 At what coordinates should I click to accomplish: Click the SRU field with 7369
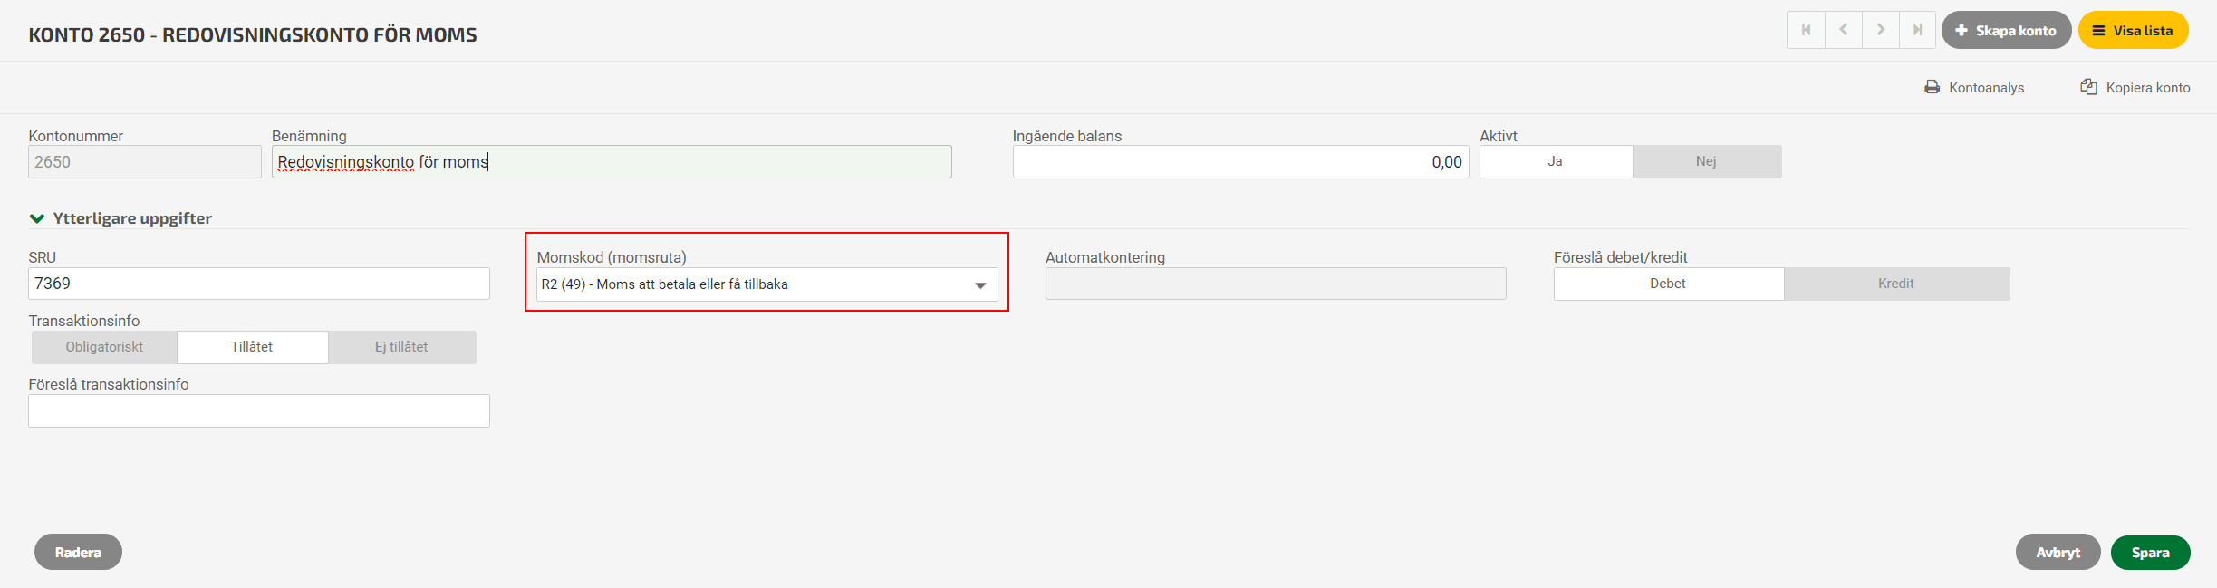(x=259, y=284)
